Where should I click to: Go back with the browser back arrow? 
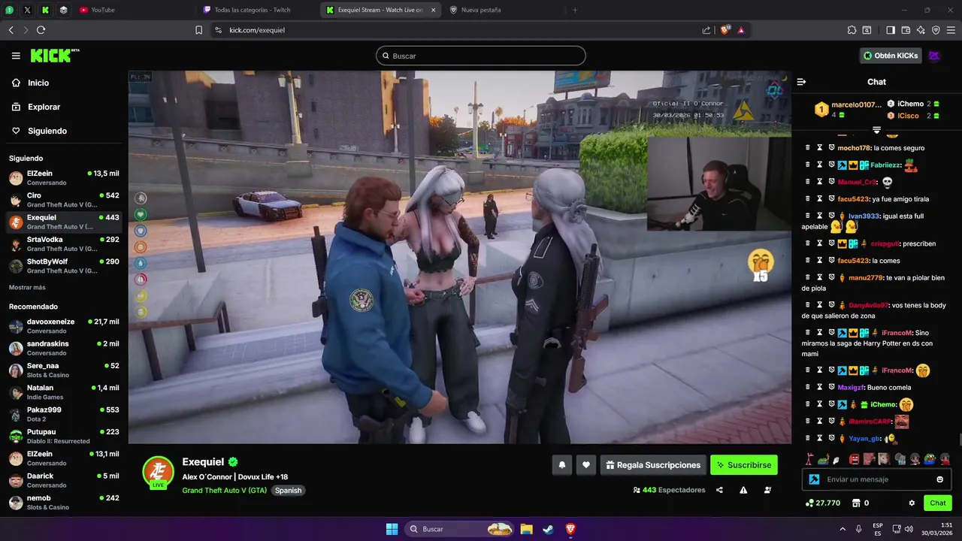pos(11,30)
